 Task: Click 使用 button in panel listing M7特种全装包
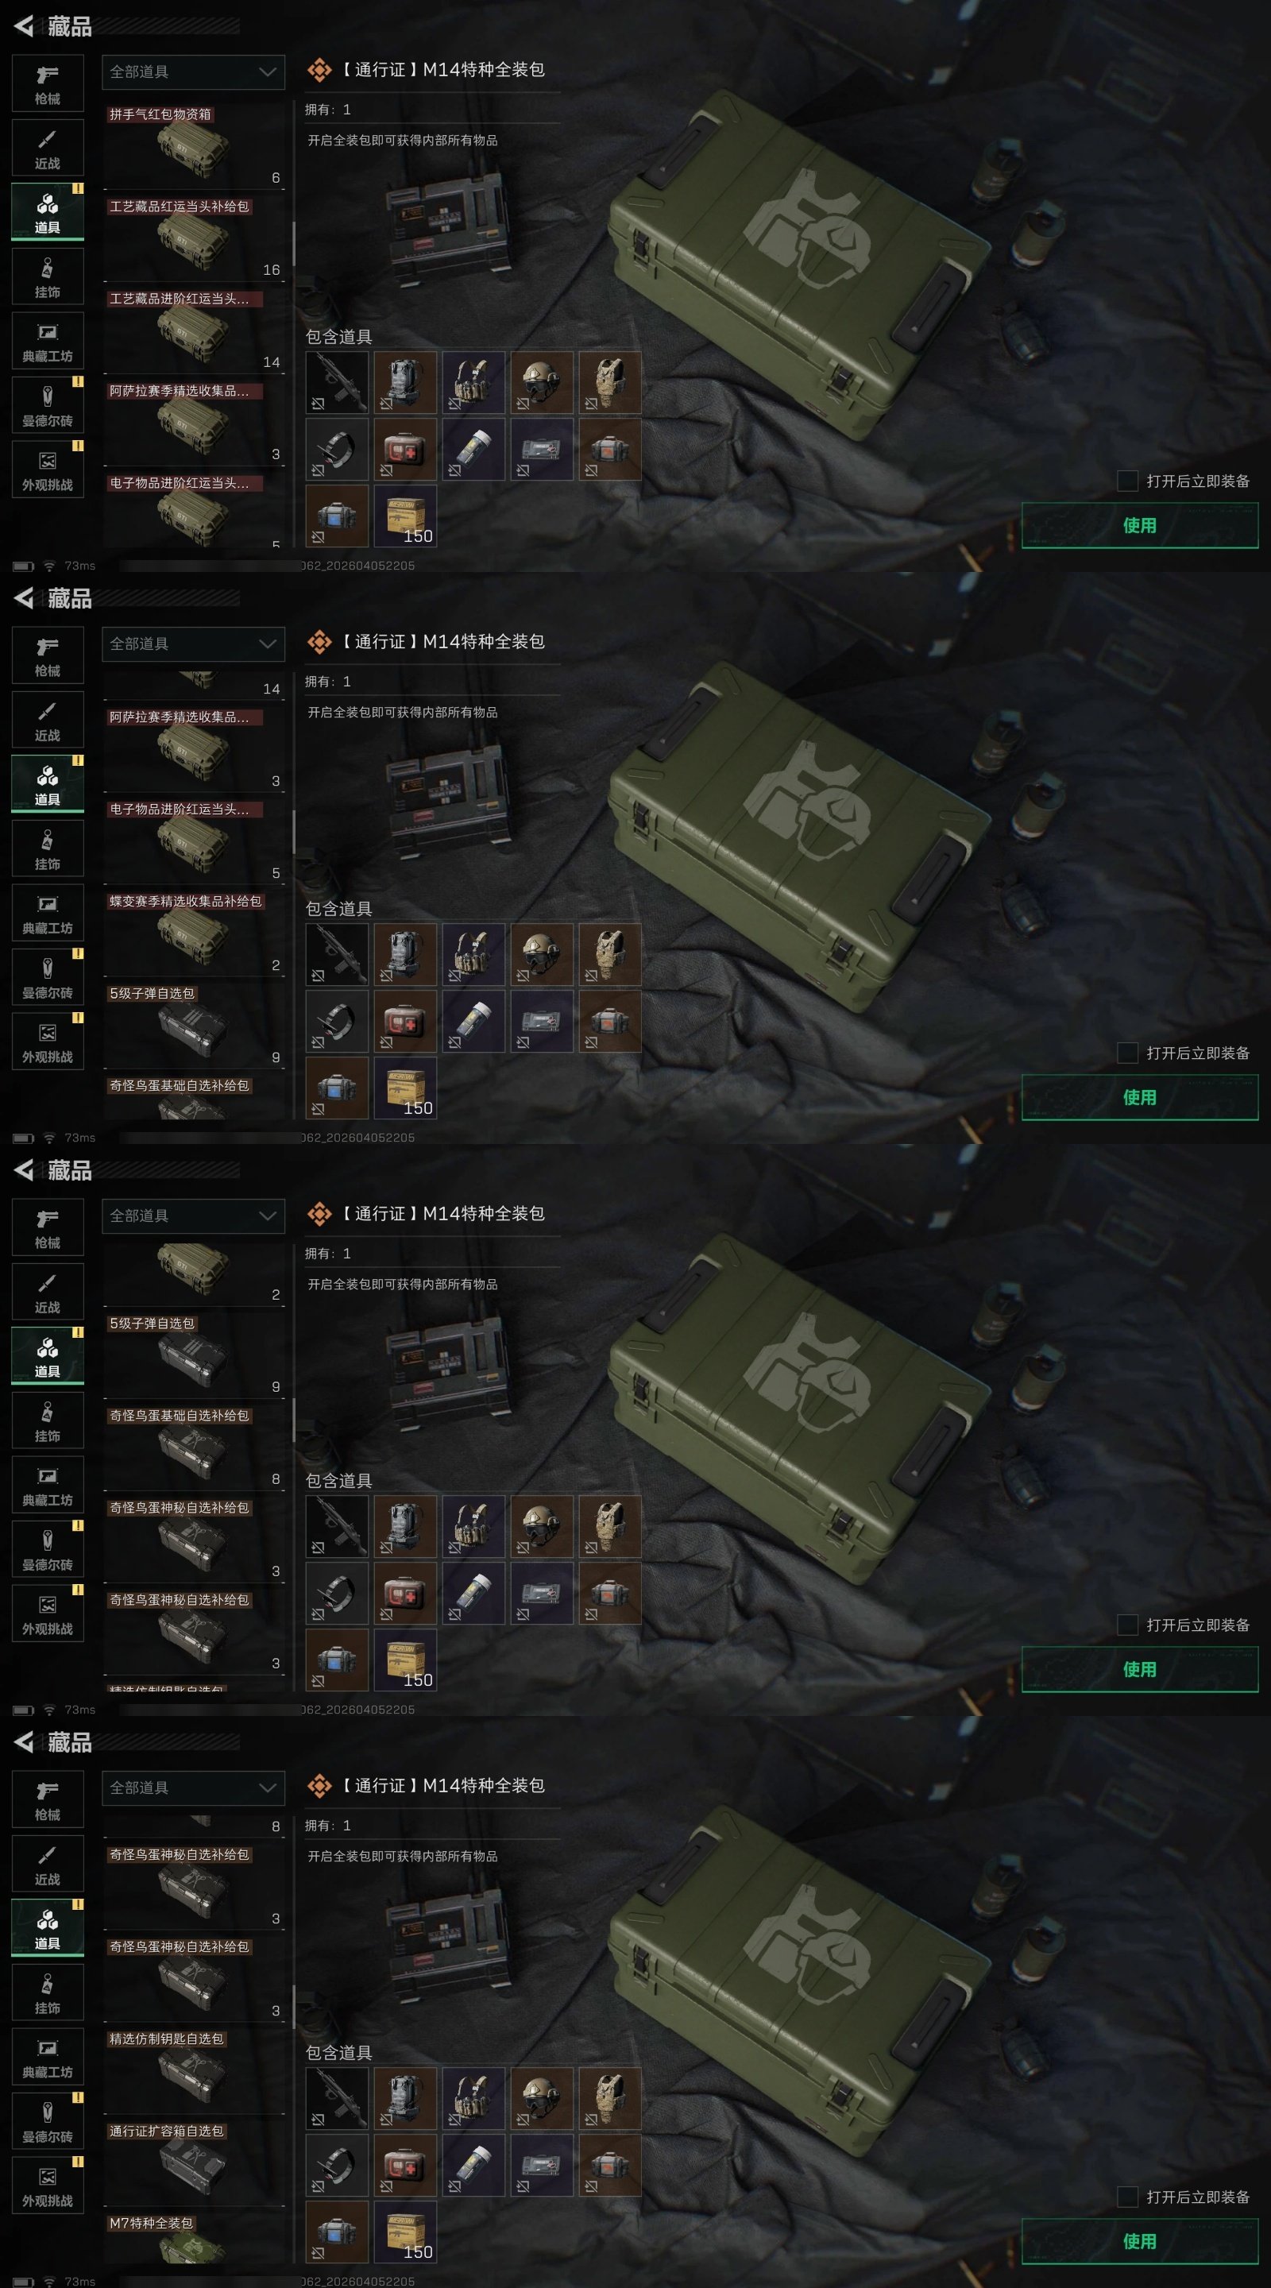point(1140,2241)
